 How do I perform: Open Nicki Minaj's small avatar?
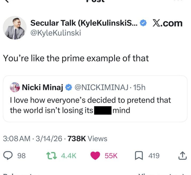15,87
